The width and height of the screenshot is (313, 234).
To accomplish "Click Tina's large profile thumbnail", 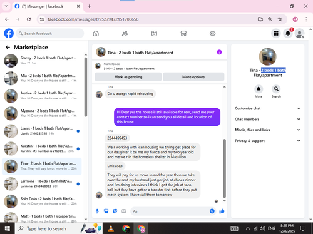I will [x=267, y=57].
